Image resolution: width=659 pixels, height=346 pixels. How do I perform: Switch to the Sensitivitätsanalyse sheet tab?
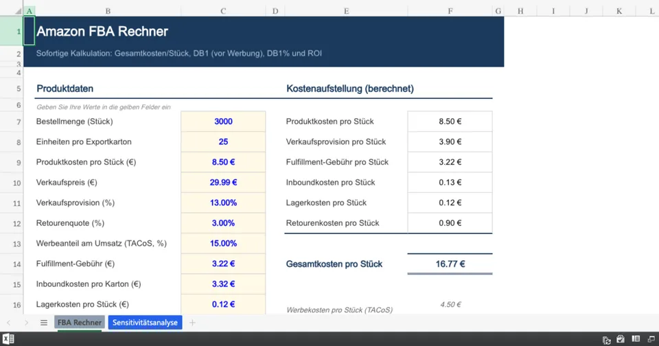[145, 323]
